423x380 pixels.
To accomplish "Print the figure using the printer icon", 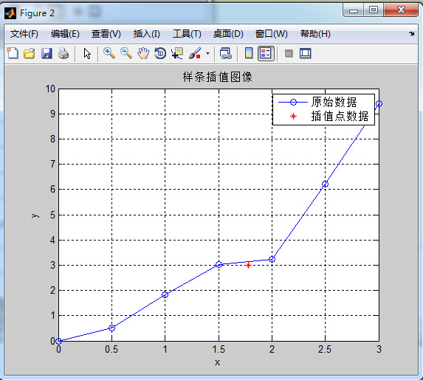I will click(63, 53).
